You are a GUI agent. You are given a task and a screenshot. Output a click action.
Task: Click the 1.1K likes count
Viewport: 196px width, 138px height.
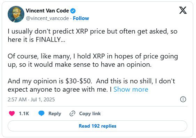click(x=24, y=113)
